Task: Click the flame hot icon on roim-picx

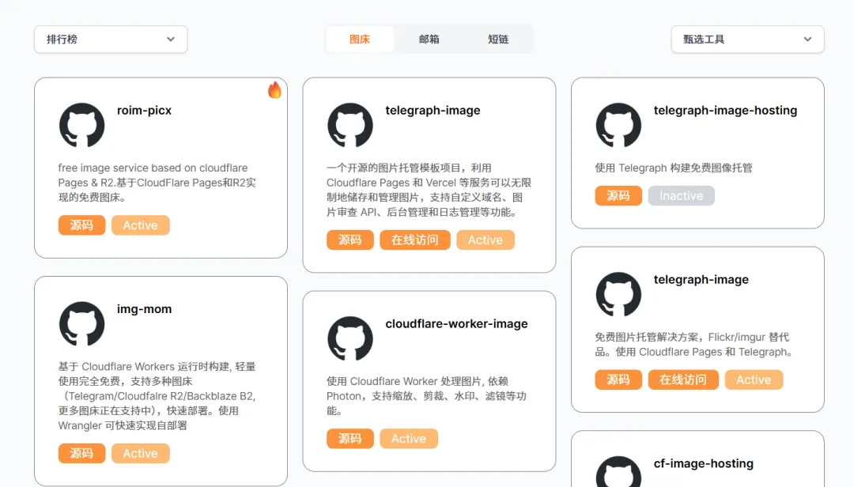Action: tap(274, 90)
